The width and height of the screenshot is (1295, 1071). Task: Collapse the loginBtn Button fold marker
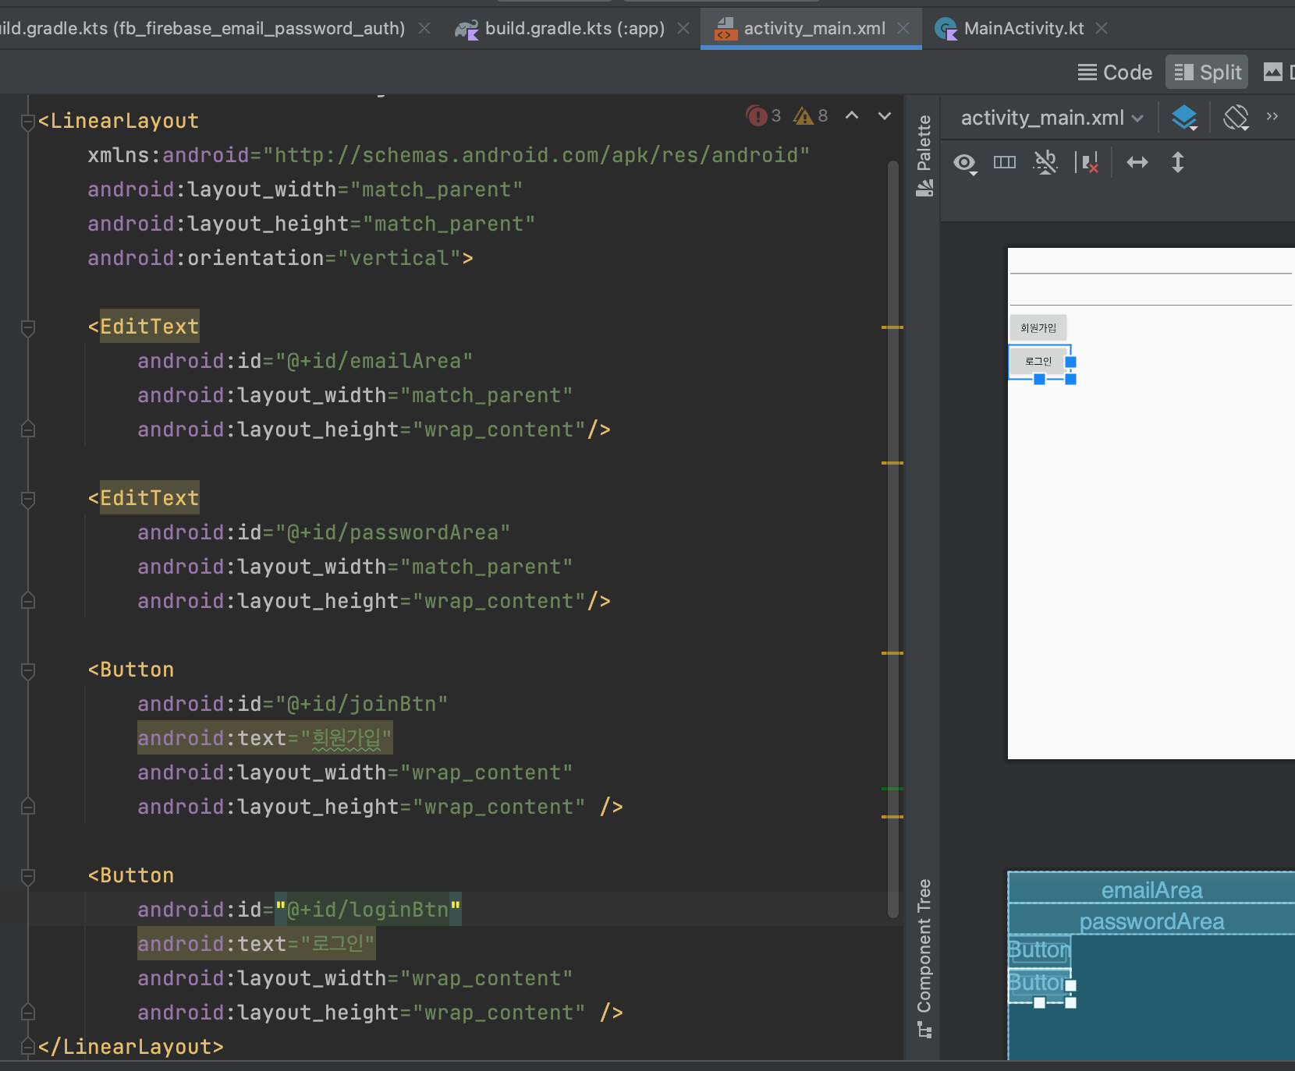pos(28,876)
